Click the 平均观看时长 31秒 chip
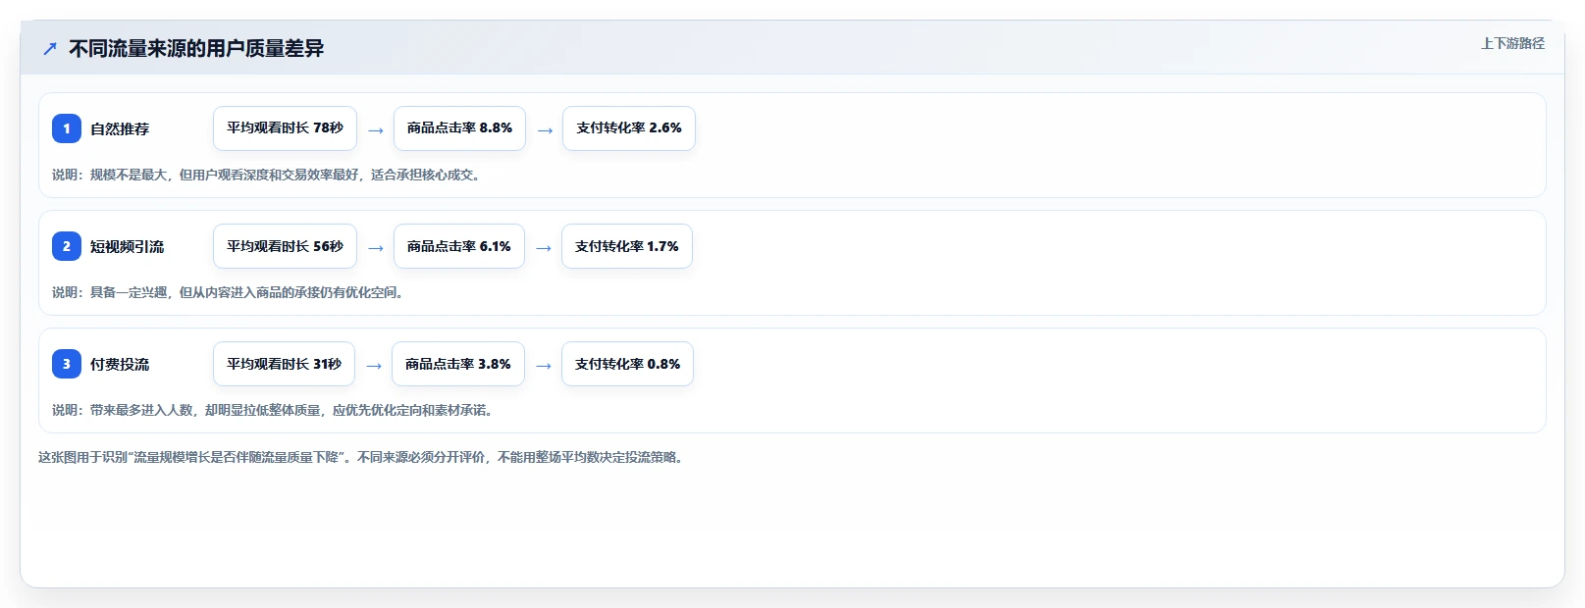The image size is (1585, 608). pyautogui.click(x=284, y=364)
